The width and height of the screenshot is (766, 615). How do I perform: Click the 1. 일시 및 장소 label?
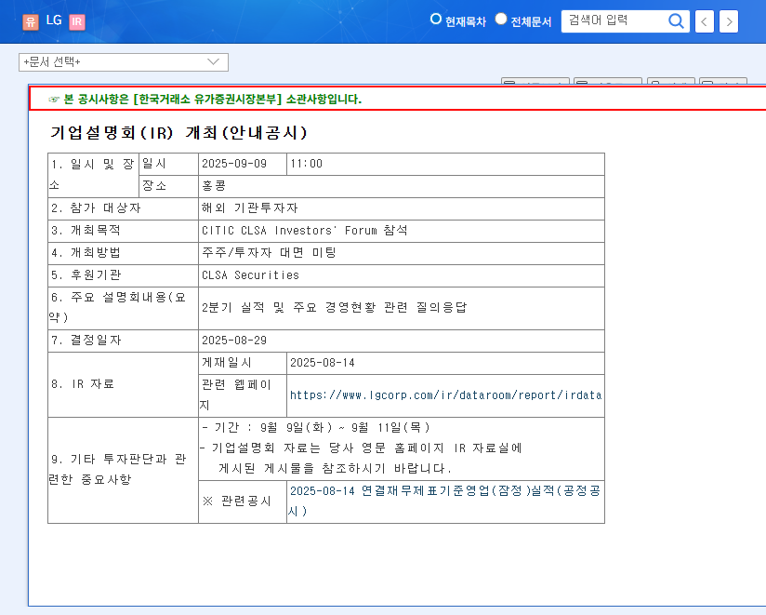92,175
